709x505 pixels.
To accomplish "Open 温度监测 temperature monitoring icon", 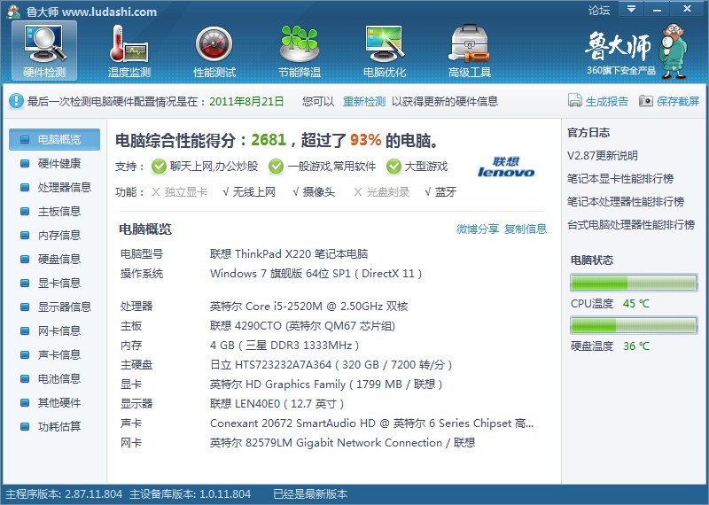I will [x=129, y=50].
